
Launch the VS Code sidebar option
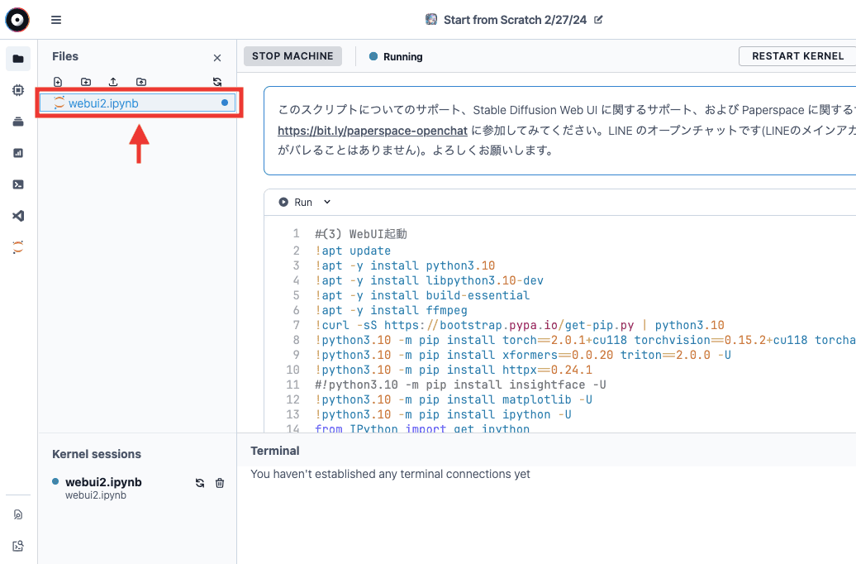18,215
